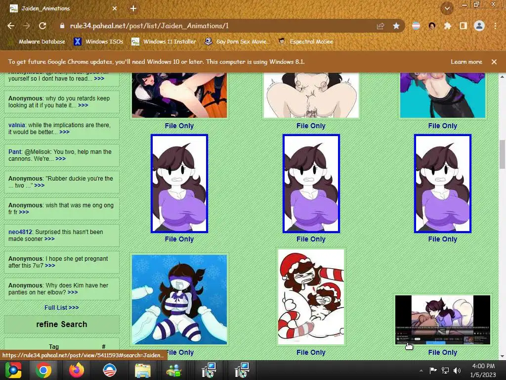Reload the current page

click(42, 26)
